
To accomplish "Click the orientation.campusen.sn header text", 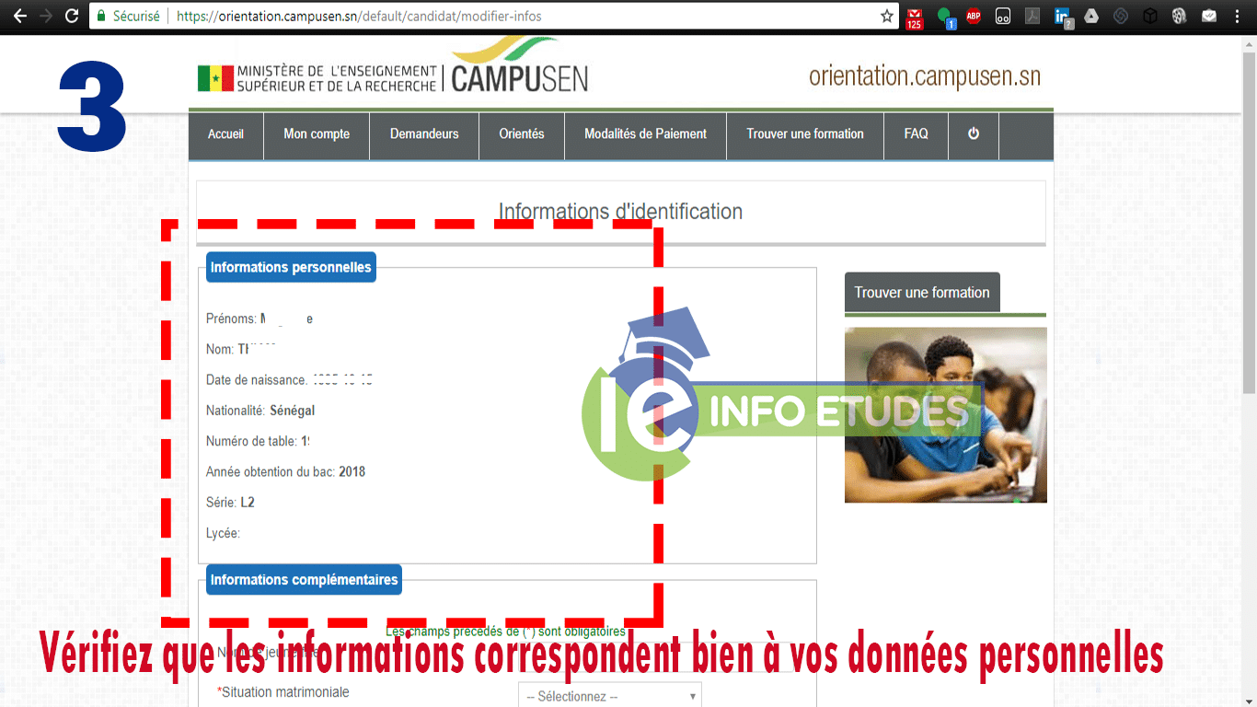I will [x=925, y=75].
